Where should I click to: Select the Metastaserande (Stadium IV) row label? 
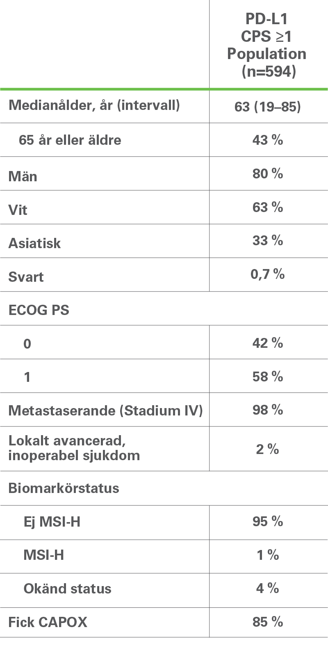click(106, 411)
